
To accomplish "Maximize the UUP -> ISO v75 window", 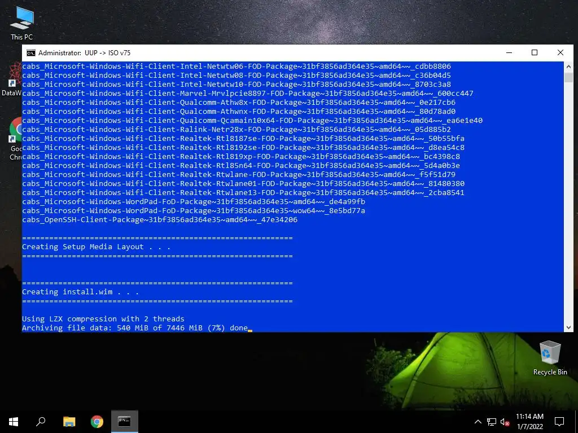I will [535, 52].
